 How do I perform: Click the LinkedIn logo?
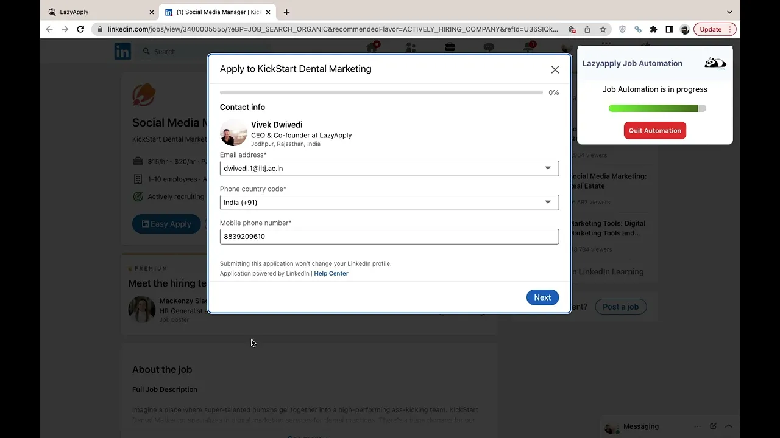coord(122,52)
